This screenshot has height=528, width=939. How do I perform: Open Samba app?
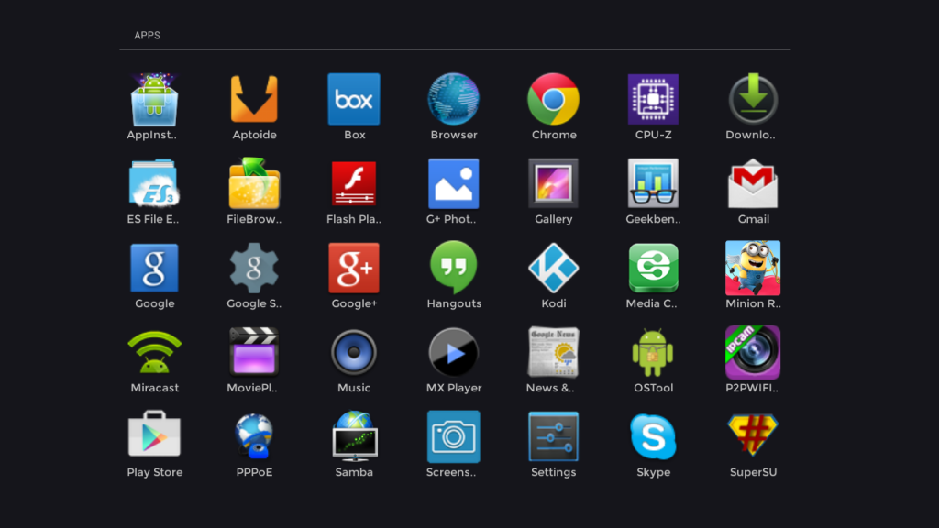click(x=355, y=436)
